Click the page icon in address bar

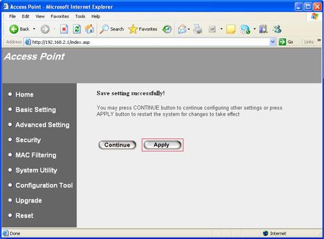coord(28,42)
